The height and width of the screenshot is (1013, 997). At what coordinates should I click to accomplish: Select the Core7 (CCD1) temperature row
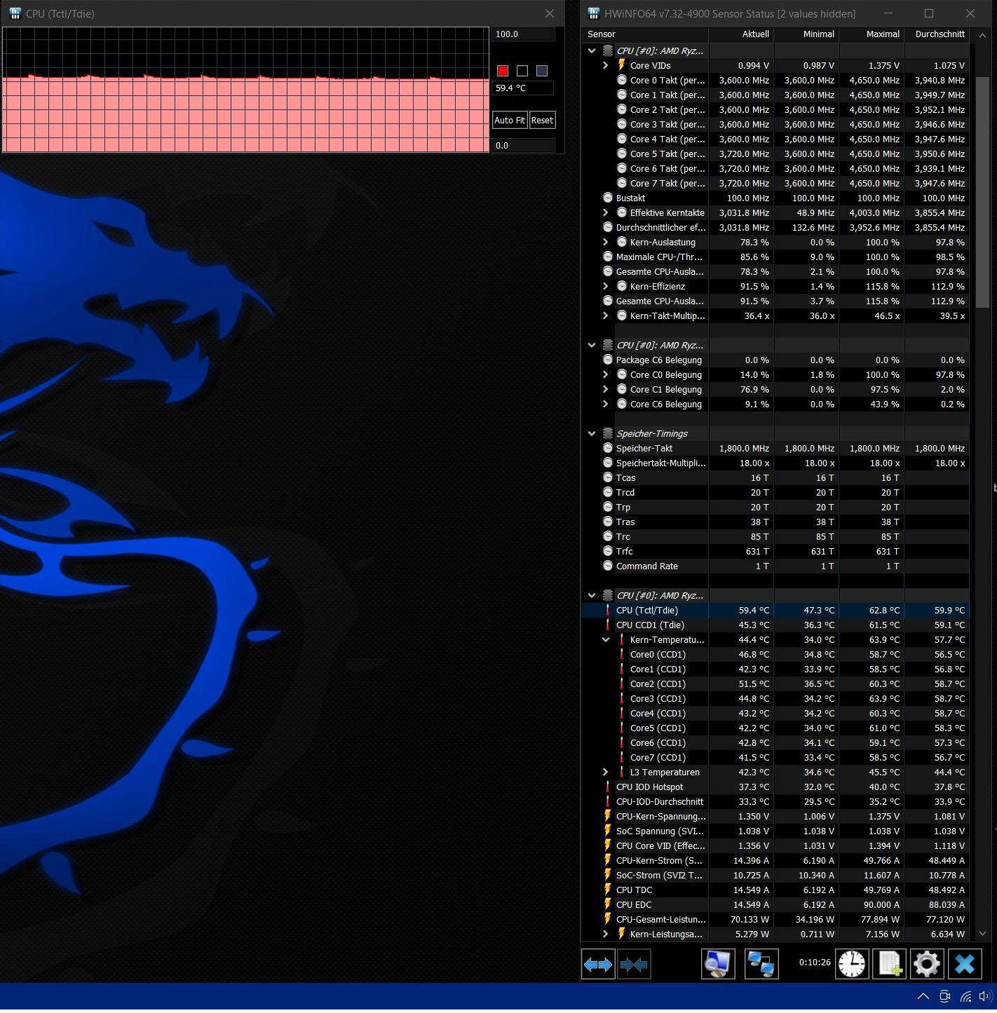(775, 757)
